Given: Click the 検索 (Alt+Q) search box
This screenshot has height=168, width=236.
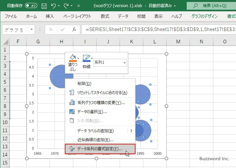Looking at the screenshot, I should 211,6.
